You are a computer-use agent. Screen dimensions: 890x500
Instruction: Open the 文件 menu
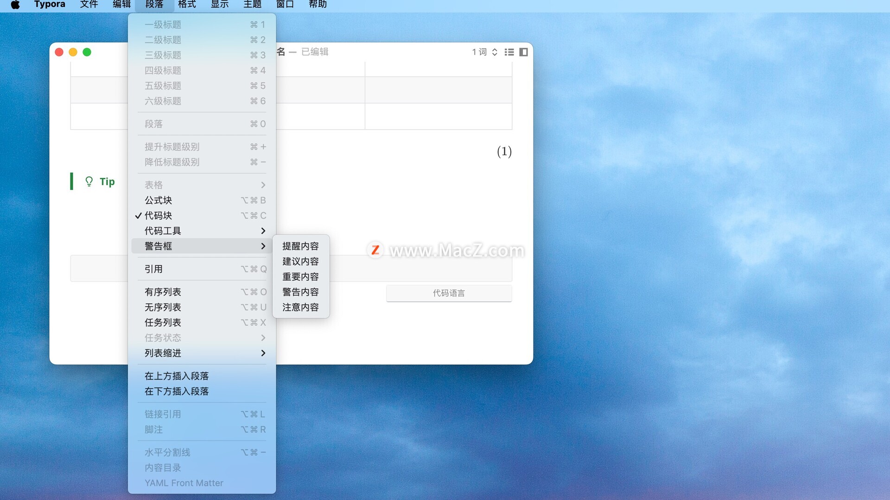click(89, 5)
